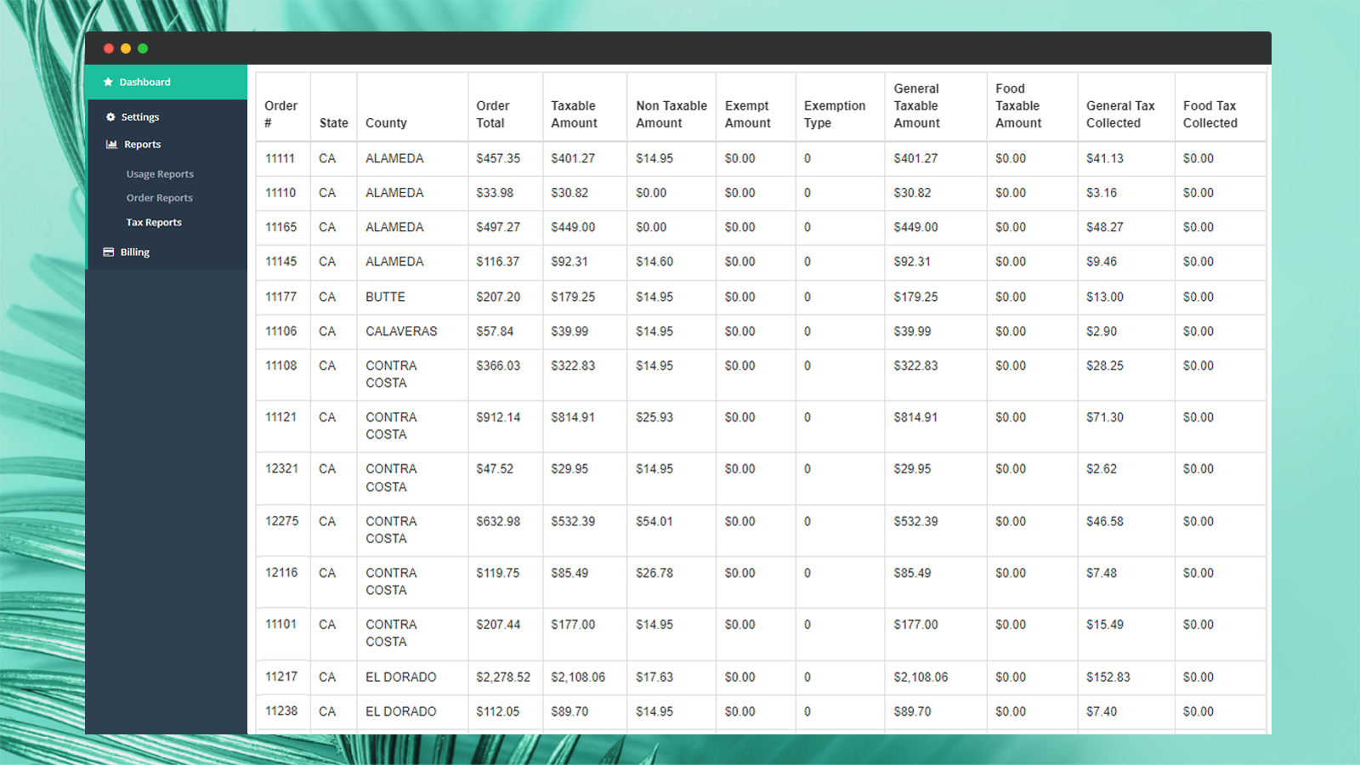Click the Food Taxable Amount header
The image size is (1360, 765).
pos(1018,105)
